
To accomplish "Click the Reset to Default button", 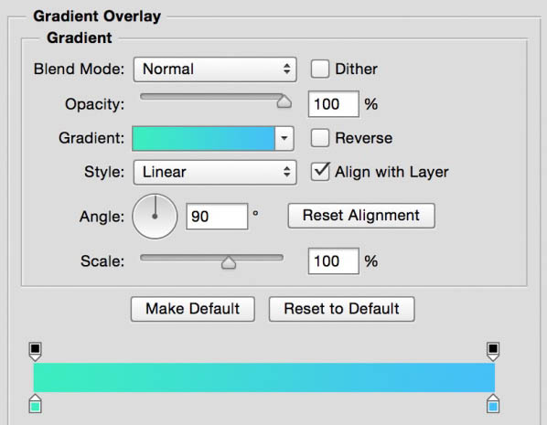I will [342, 309].
